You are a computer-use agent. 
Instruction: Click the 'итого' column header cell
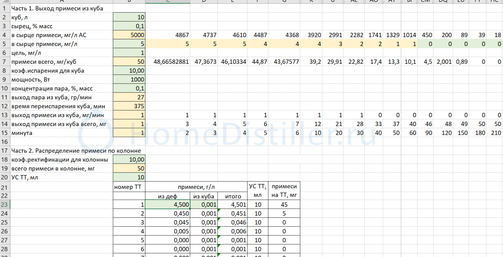(233, 196)
